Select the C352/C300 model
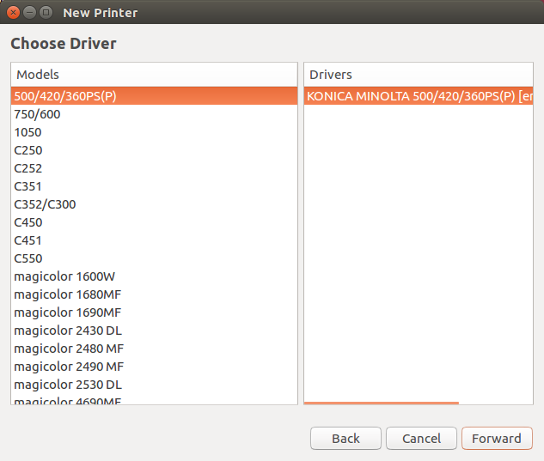This screenshot has width=544, height=461. 154,204
